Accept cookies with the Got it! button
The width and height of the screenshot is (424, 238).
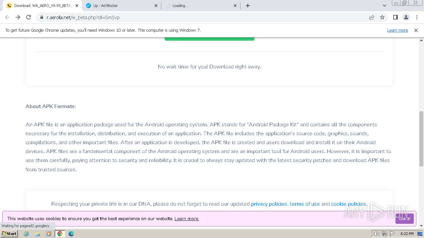point(404,218)
